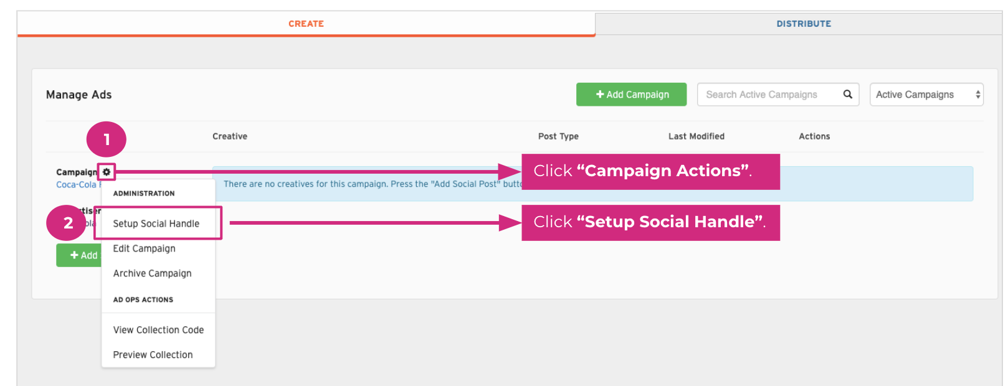
Task: Switch to the CREATE tab
Action: point(306,24)
